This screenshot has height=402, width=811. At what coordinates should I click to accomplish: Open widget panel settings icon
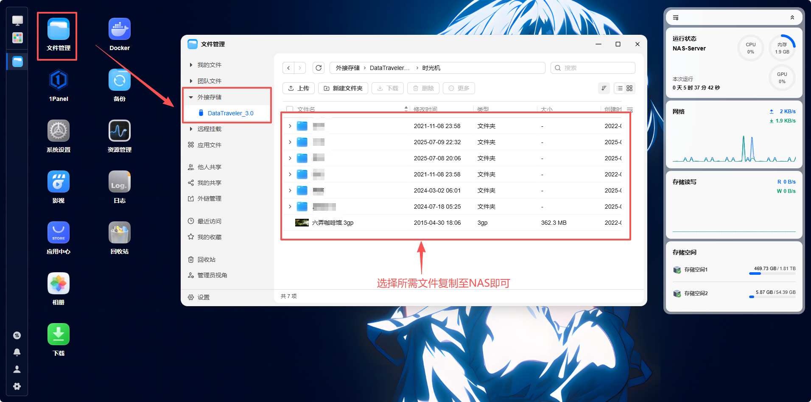pyautogui.click(x=676, y=18)
